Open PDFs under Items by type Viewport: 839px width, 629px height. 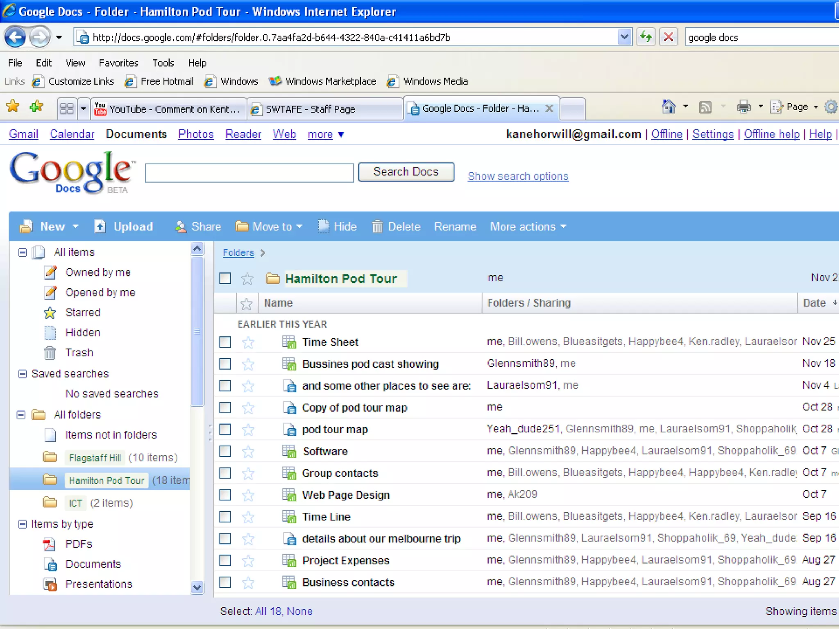tap(79, 544)
